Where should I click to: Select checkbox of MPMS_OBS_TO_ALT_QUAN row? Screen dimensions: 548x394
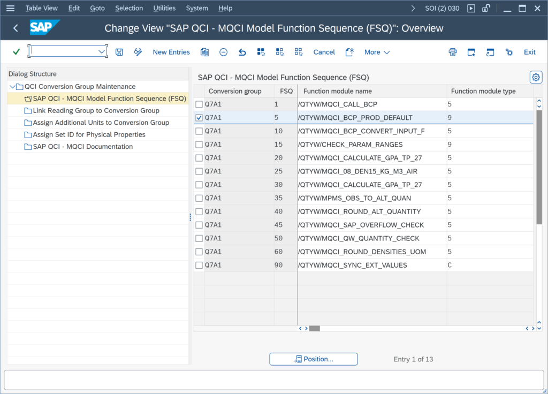pyautogui.click(x=199, y=198)
